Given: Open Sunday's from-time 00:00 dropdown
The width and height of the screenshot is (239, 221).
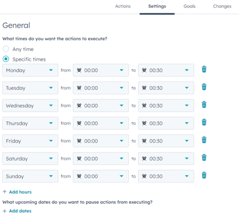Looking at the screenshot, I should [x=101, y=176].
